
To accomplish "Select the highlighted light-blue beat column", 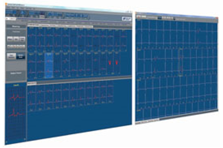I will click(x=49, y=66).
